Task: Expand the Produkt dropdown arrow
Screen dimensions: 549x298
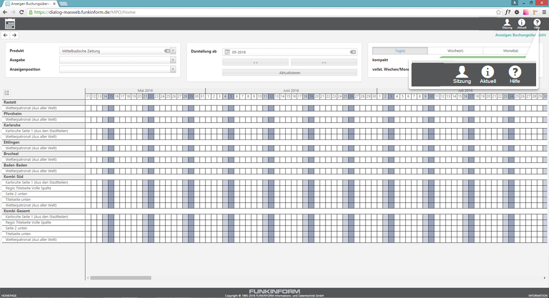Action: (x=173, y=51)
